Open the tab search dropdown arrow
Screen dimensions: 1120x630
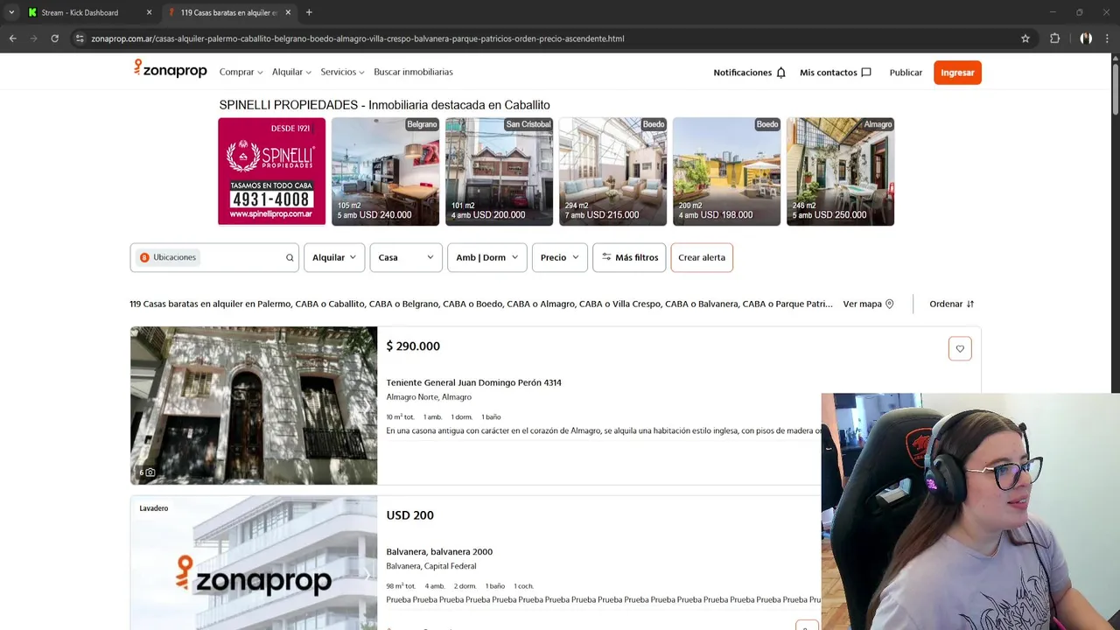10,12
